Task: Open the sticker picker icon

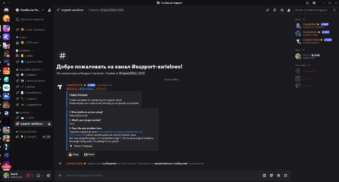Action: [x=272, y=176]
